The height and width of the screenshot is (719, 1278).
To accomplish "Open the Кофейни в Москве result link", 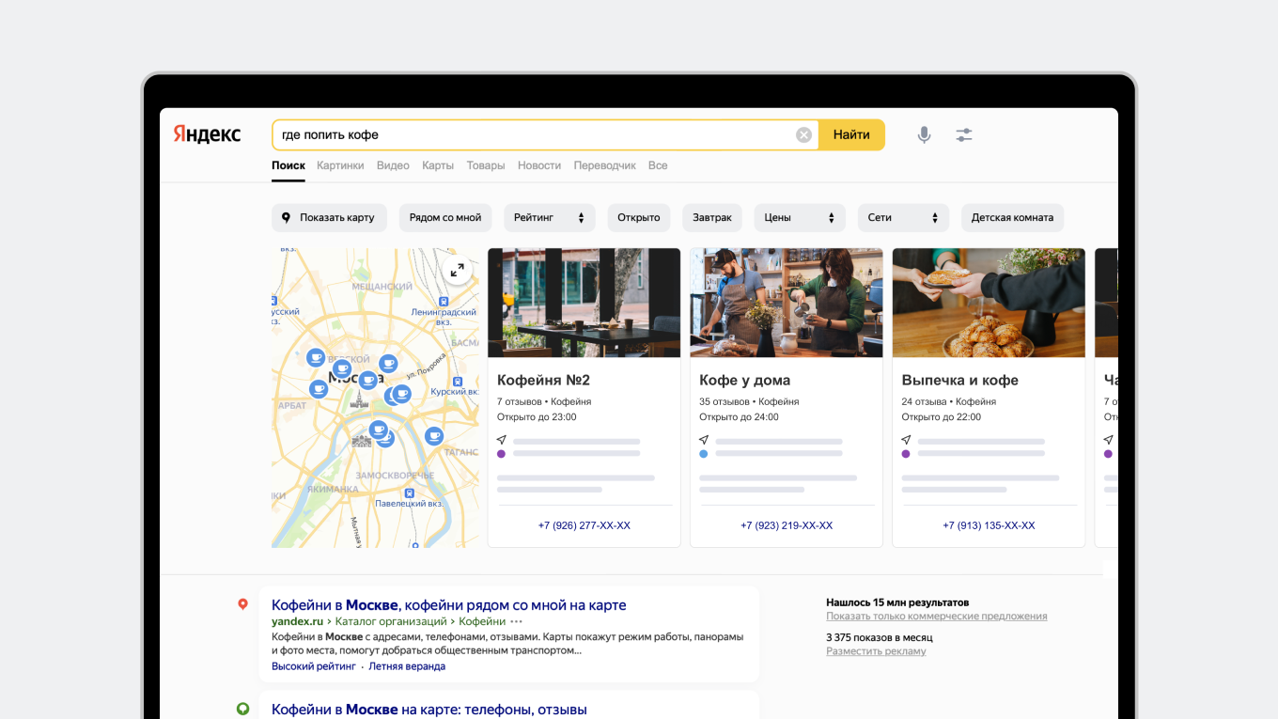I will coord(448,605).
